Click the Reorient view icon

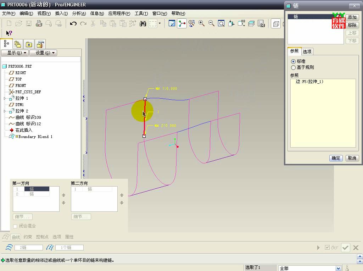click(231, 23)
